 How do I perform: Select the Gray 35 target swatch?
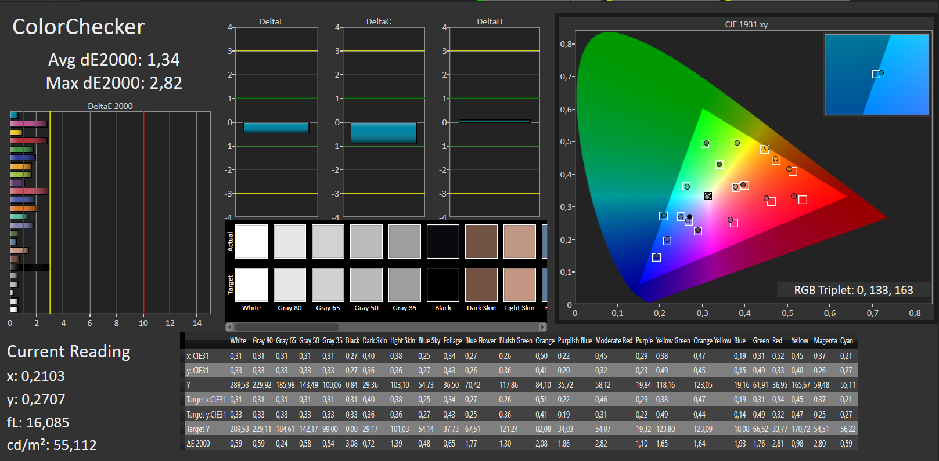tap(405, 285)
